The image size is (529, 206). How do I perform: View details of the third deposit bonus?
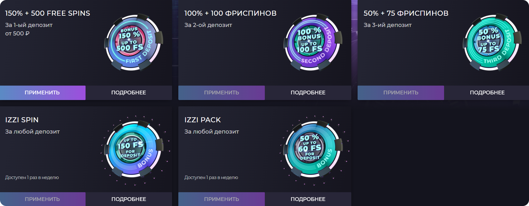[x=487, y=92]
